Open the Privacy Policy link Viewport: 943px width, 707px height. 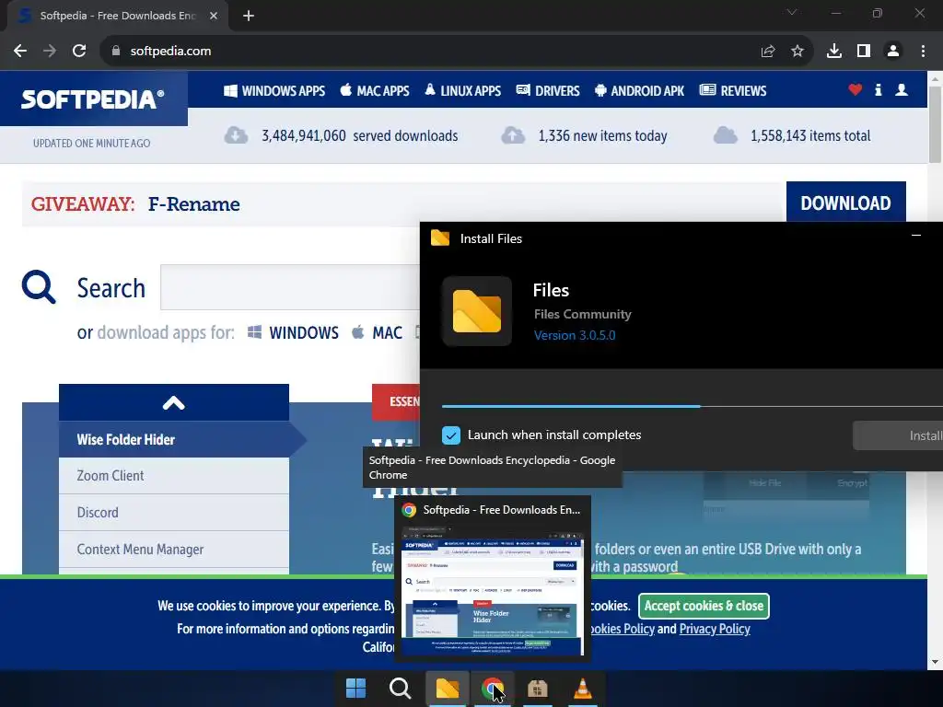tap(715, 629)
